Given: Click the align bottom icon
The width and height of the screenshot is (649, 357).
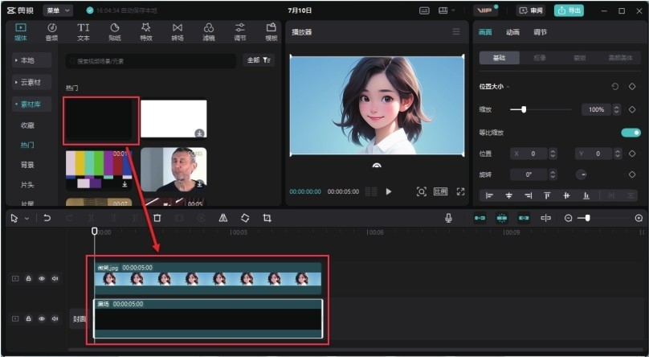Looking at the screenshot, I should [x=586, y=195].
